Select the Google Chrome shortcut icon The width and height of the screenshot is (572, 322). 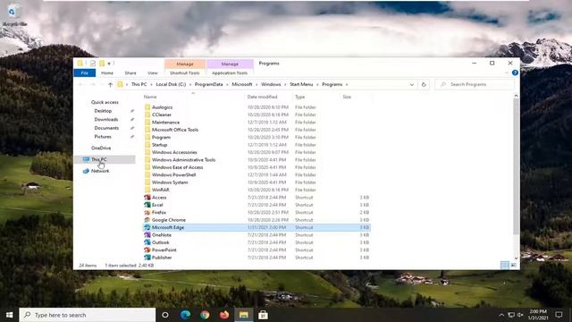[147, 220]
